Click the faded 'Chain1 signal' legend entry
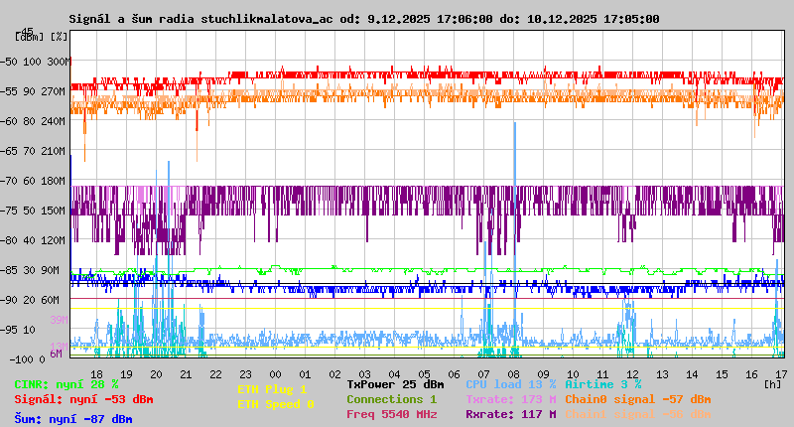The width and height of the screenshot is (794, 427). click(x=638, y=414)
